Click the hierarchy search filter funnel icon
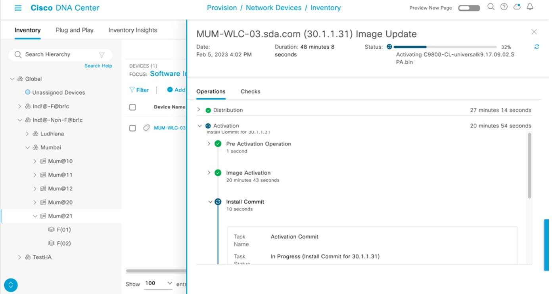552x294 pixels. (x=102, y=55)
